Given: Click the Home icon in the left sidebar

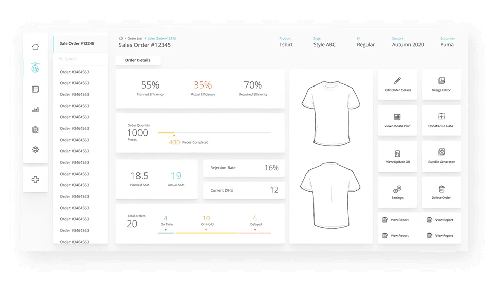Looking at the screenshot, I should pos(35,47).
